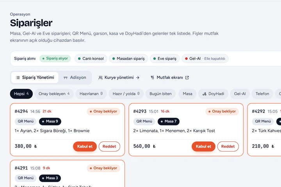Accept order #4294 with Kabul et
The image size is (281, 187).
(x=85, y=146)
